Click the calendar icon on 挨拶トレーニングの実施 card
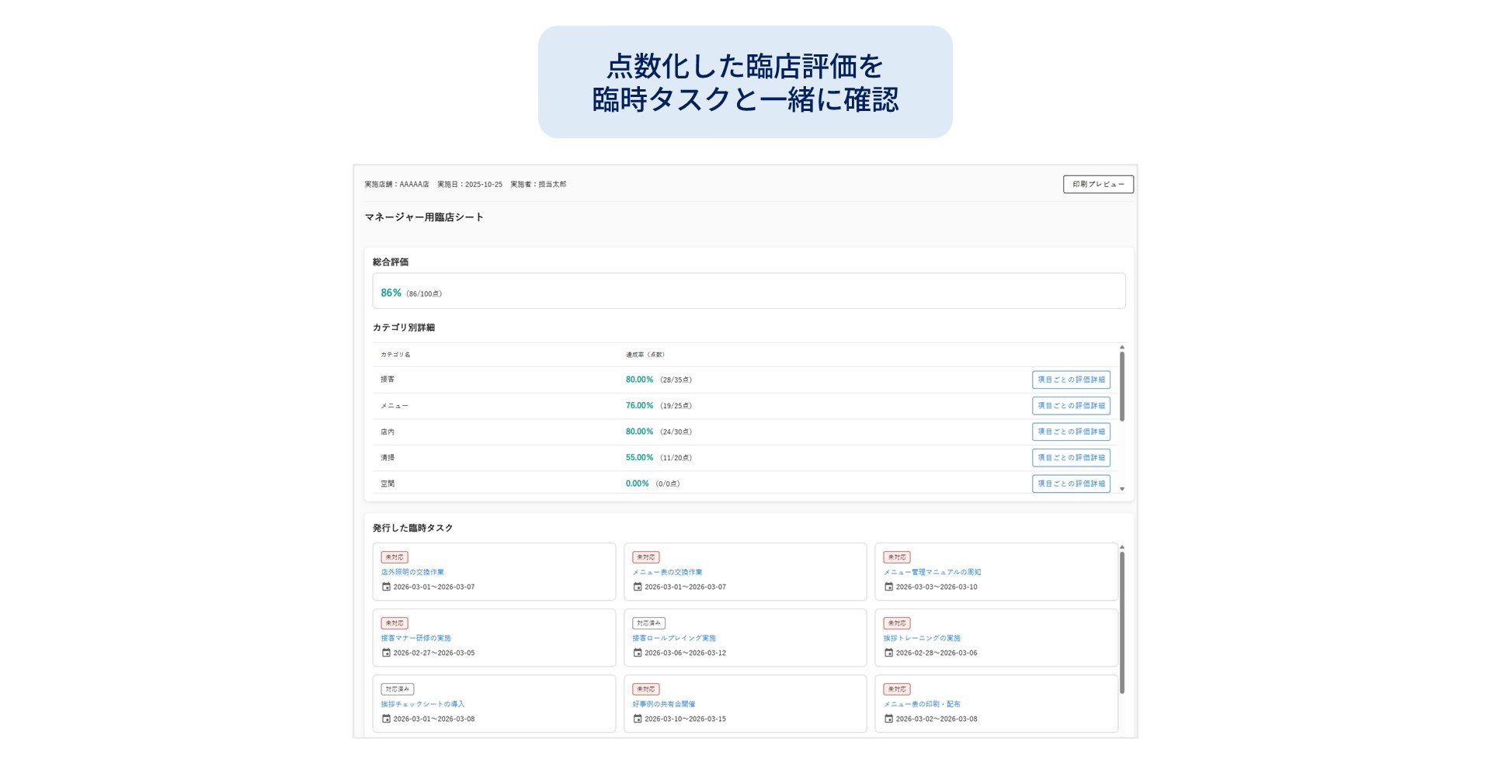 [x=888, y=653]
